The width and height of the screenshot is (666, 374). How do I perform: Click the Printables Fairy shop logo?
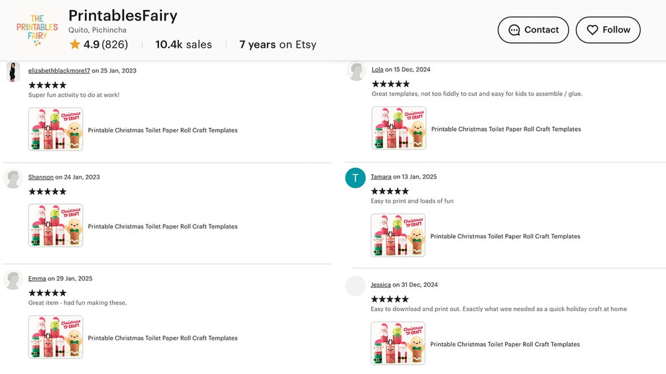(37, 29)
